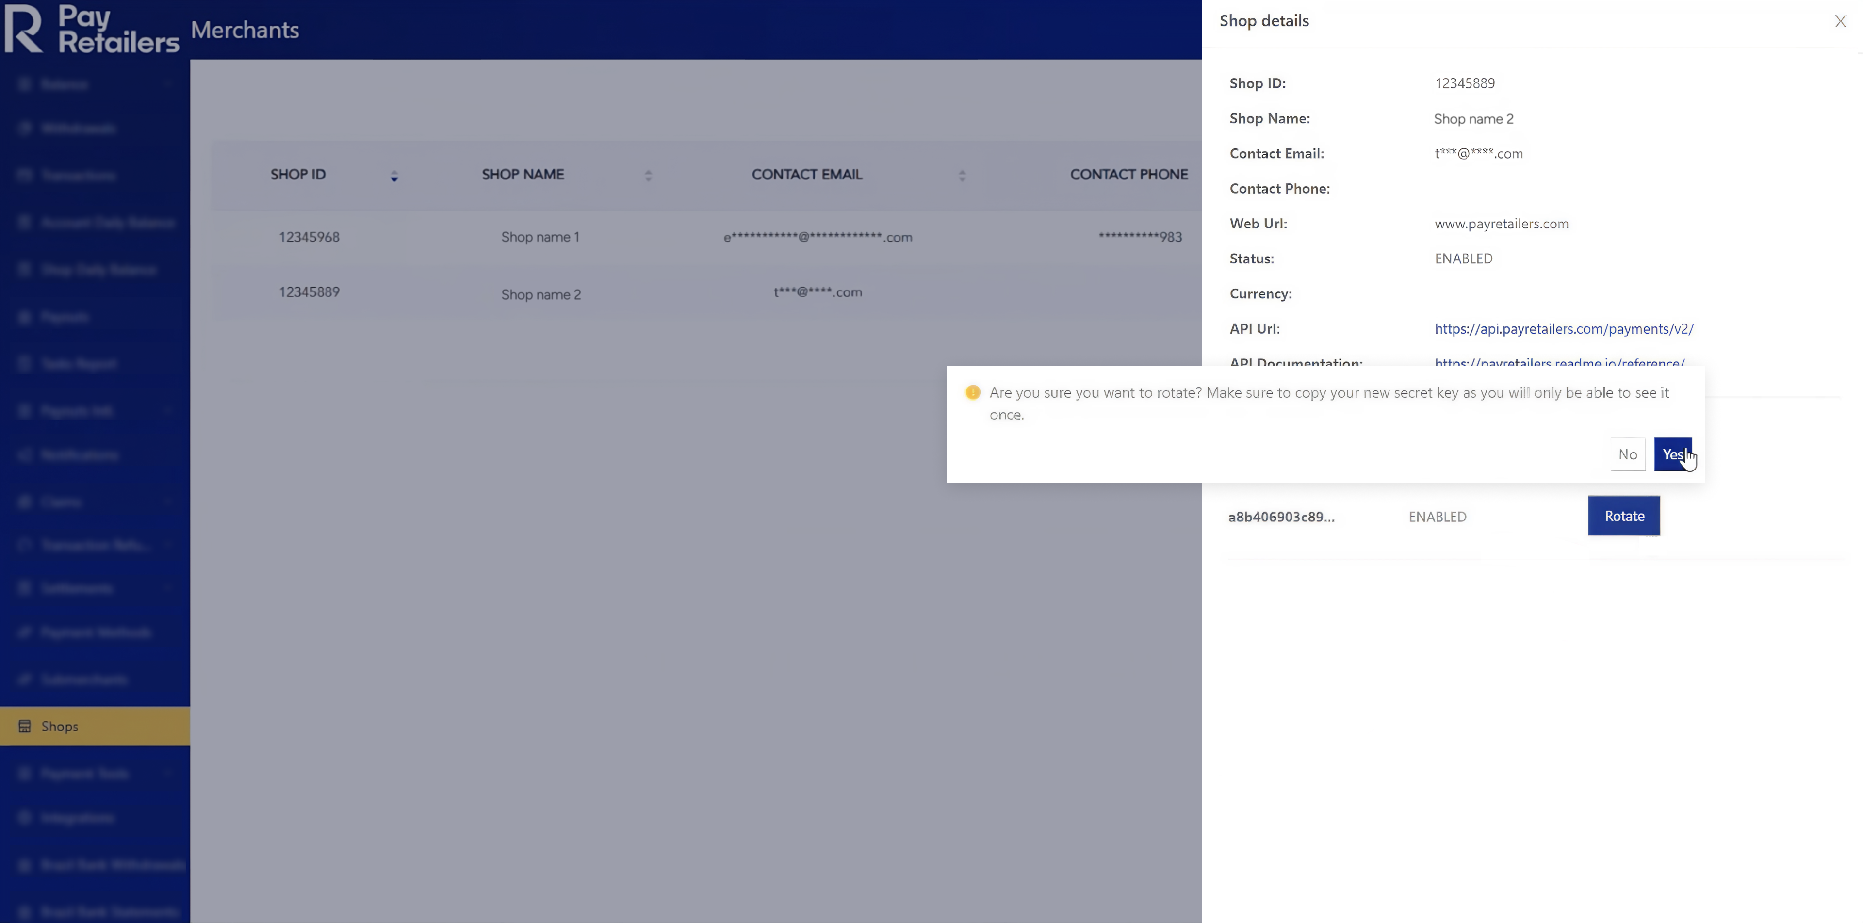Open the API Documentation reference link
The width and height of the screenshot is (1863, 923).
coord(1558,361)
